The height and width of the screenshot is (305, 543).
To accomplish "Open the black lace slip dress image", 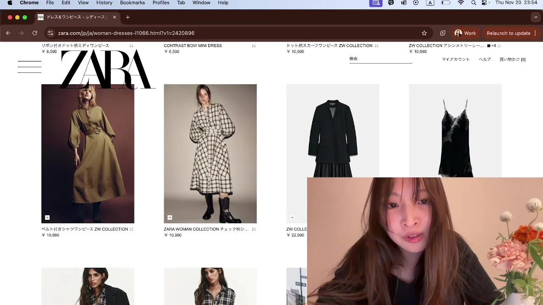I will [x=455, y=131].
